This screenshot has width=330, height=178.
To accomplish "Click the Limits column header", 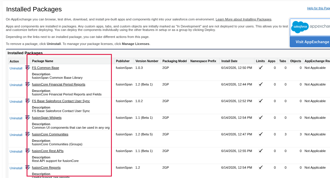I will [x=260, y=61].
